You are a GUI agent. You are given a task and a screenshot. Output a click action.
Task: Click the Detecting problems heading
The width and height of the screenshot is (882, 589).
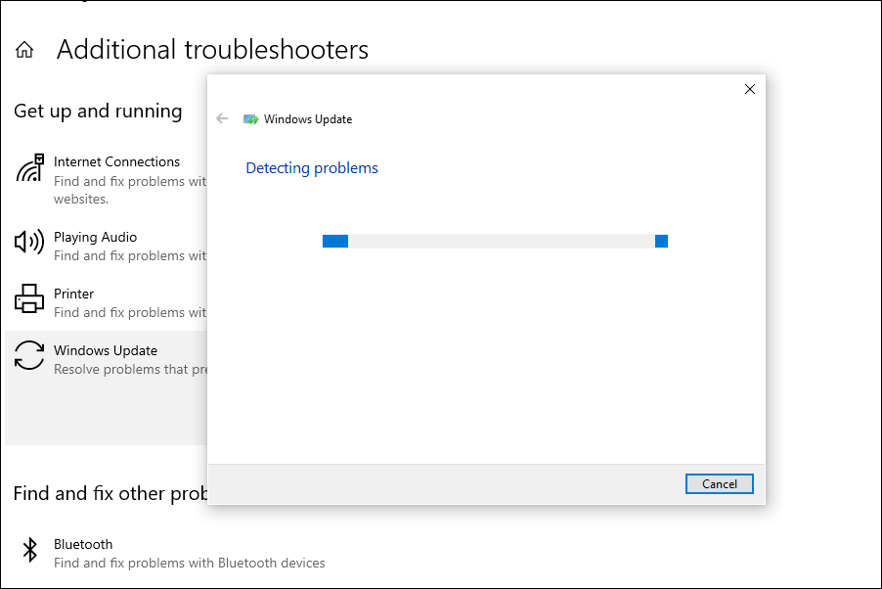[x=311, y=167]
